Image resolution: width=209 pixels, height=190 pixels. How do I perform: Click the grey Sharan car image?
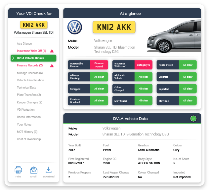(174, 36)
